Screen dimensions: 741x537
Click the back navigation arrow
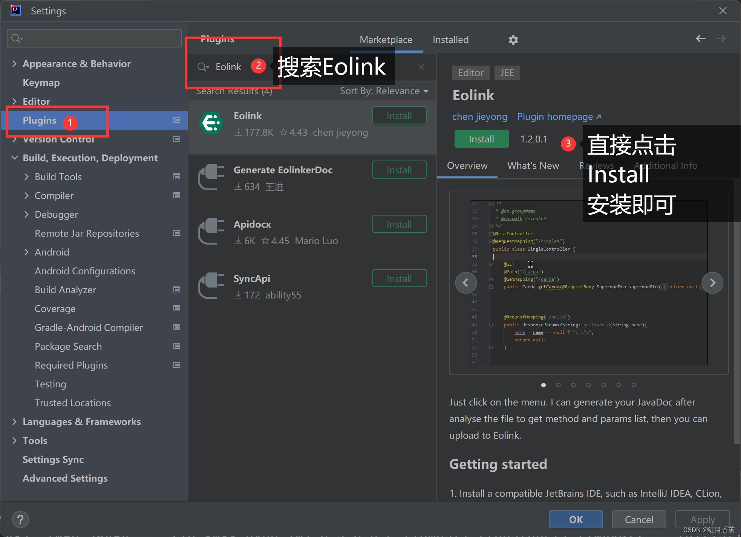tap(700, 38)
